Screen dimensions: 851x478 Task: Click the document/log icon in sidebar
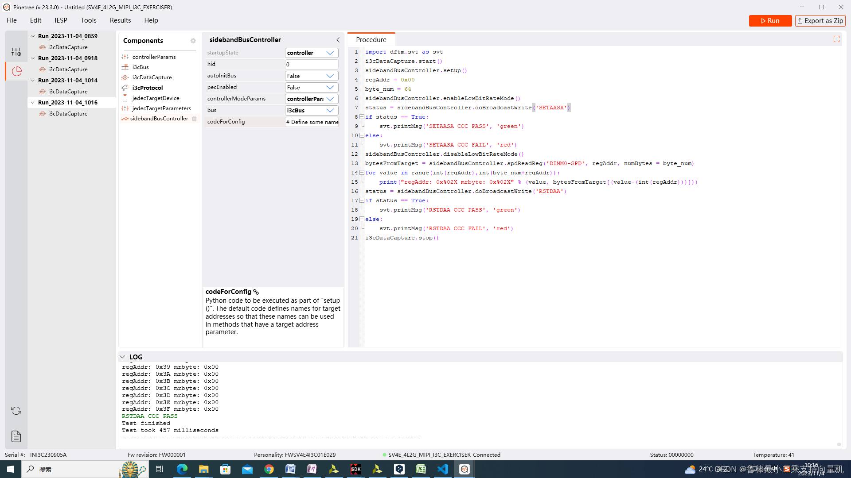[16, 436]
